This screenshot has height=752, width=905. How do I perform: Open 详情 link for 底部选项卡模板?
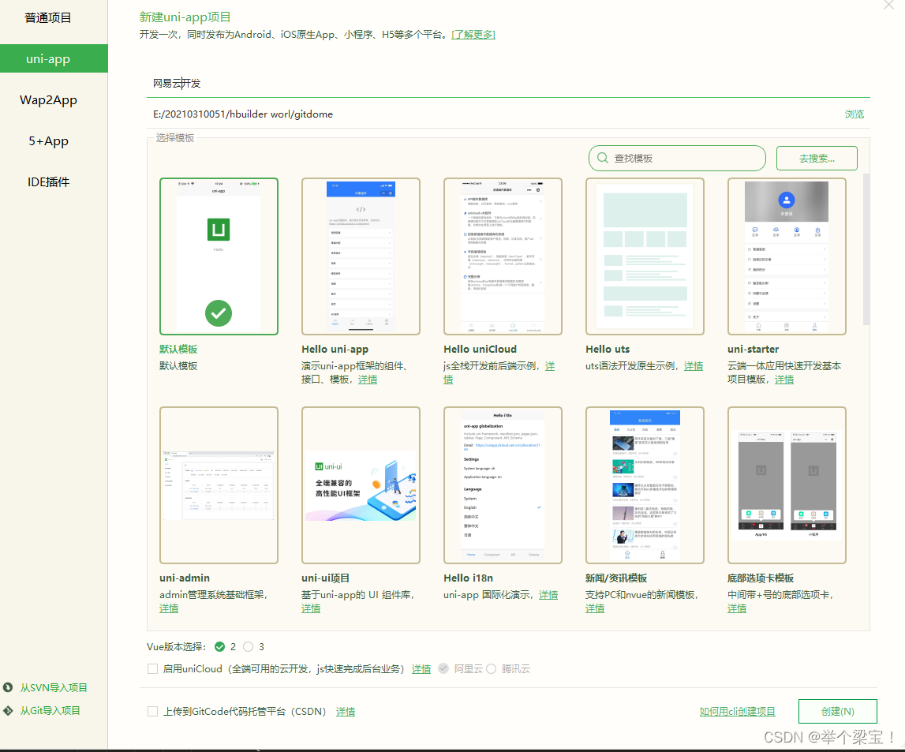pyautogui.click(x=737, y=608)
